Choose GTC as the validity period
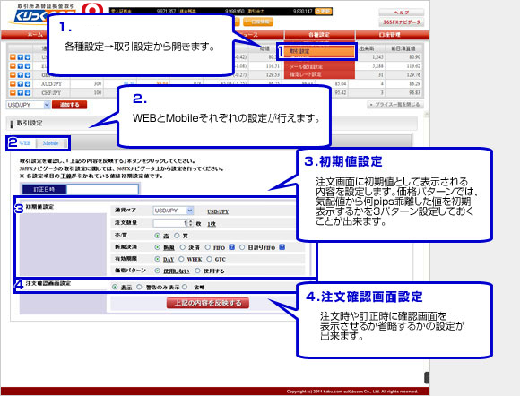The image size is (520, 396). pyautogui.click(x=209, y=259)
